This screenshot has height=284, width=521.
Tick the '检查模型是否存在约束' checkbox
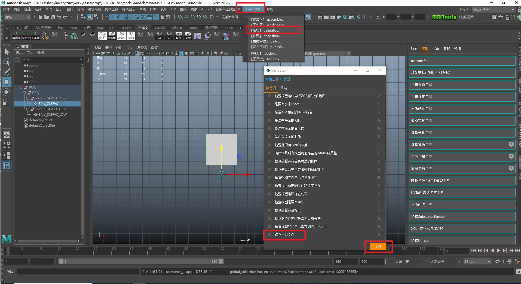click(269, 194)
